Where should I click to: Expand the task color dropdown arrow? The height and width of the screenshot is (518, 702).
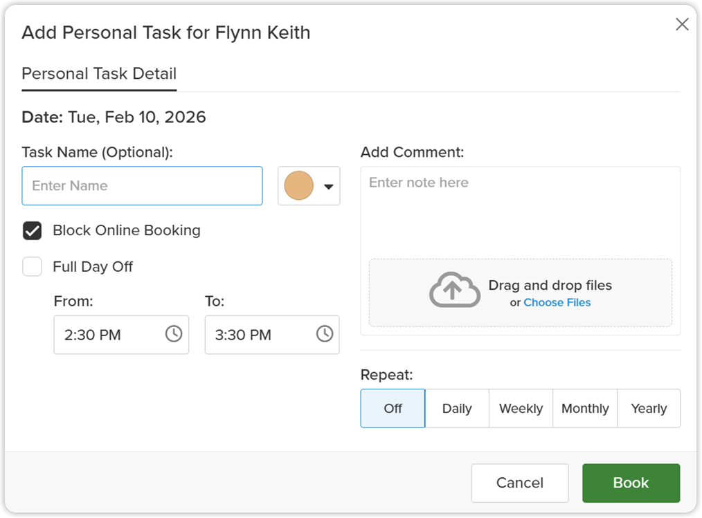(x=329, y=187)
